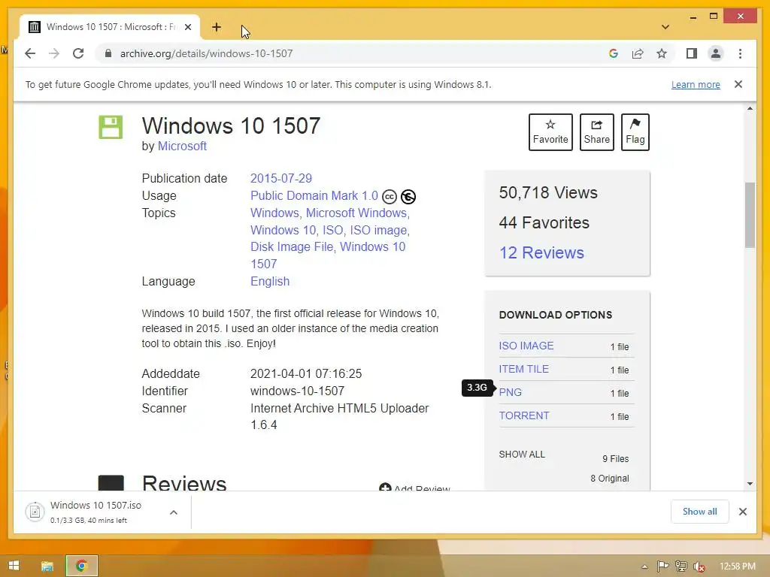Open the Microsoft author link
770x577 pixels.
click(182, 147)
